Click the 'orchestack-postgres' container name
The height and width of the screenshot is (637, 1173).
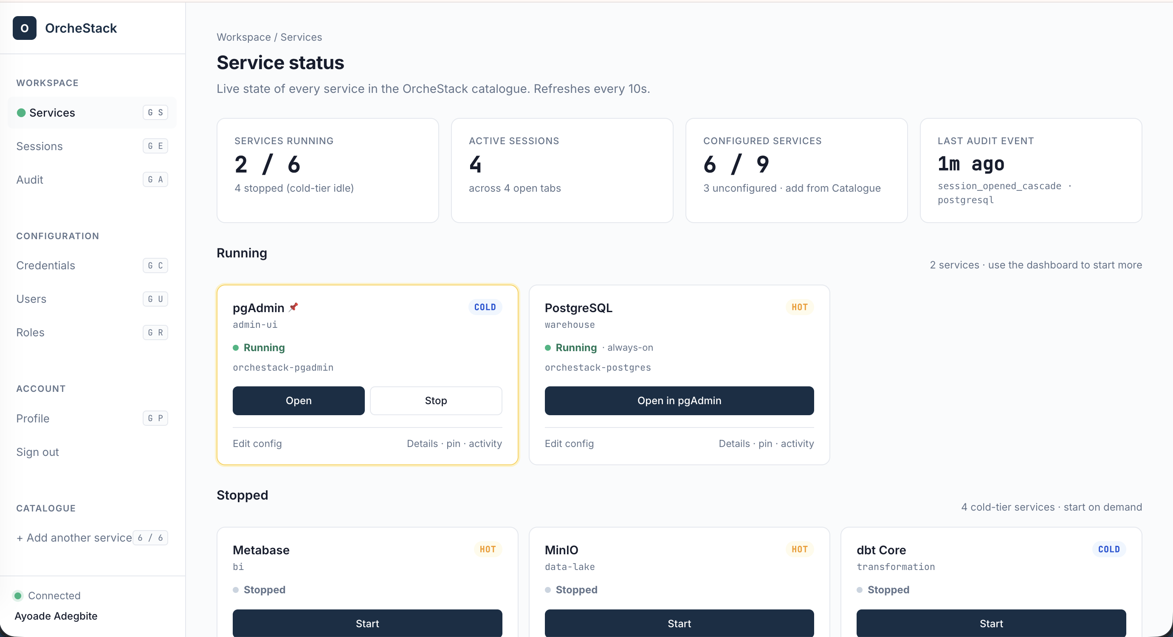pos(598,367)
